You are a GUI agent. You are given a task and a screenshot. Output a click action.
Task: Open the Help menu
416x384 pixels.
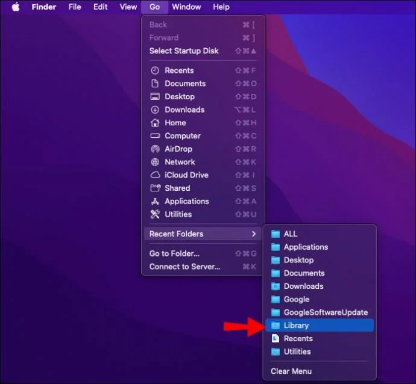click(x=221, y=7)
